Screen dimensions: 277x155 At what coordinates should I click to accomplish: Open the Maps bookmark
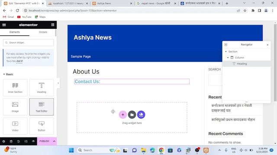tap(40, 17)
